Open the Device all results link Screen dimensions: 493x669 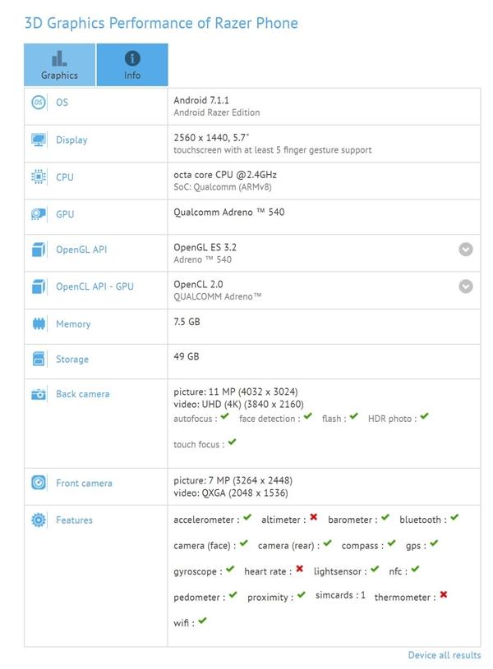444,655
